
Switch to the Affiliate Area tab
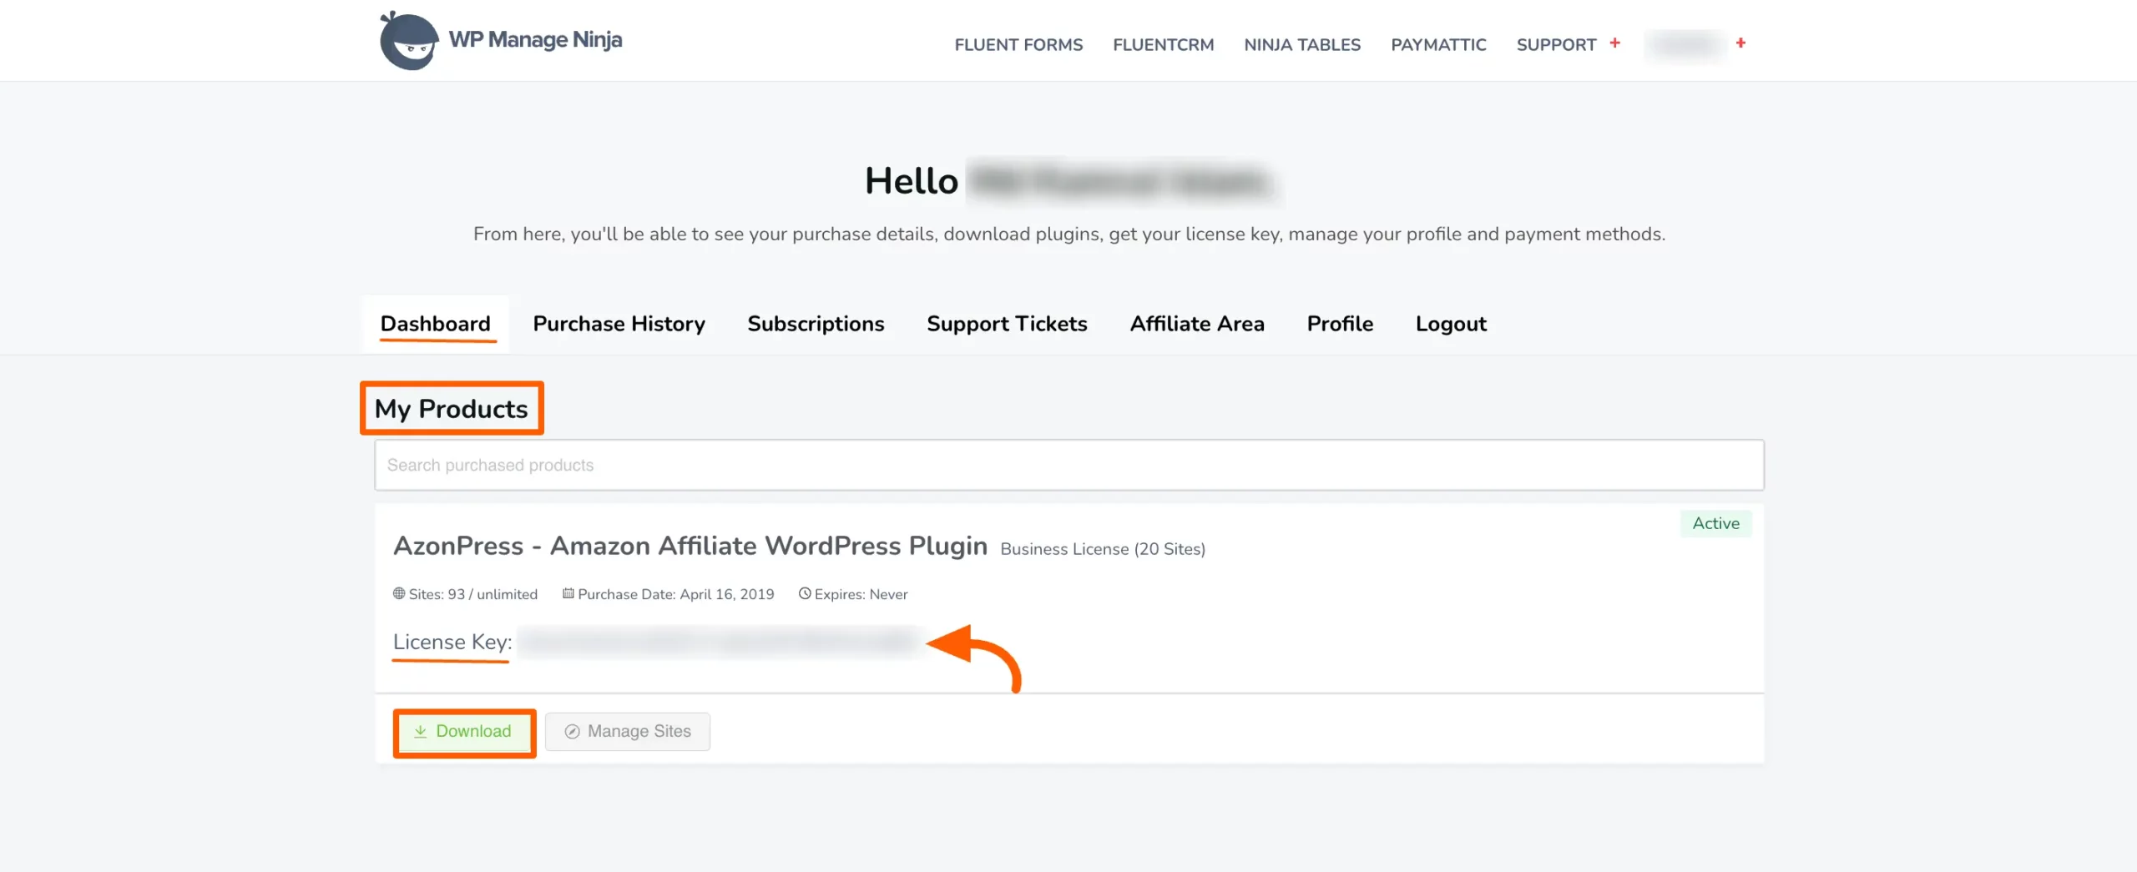tap(1196, 324)
